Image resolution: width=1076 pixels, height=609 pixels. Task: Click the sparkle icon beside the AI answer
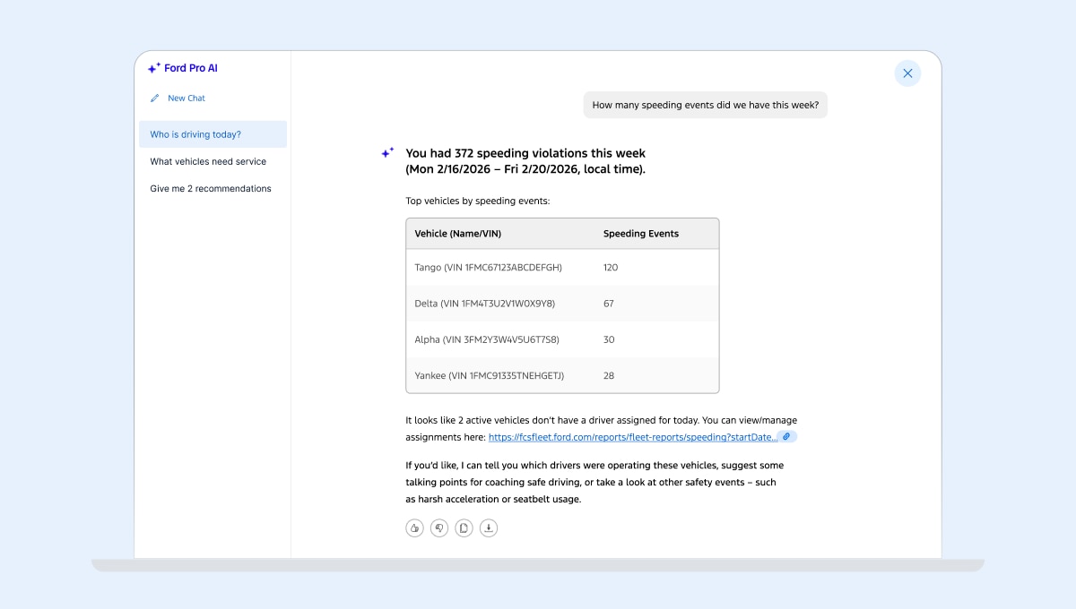click(x=386, y=152)
